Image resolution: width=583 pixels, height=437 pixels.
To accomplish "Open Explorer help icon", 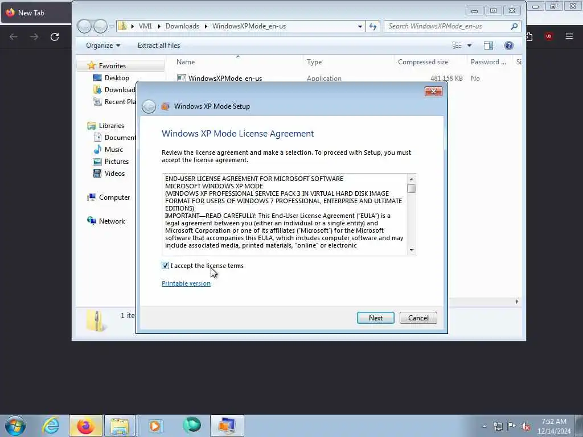I will pos(508,46).
